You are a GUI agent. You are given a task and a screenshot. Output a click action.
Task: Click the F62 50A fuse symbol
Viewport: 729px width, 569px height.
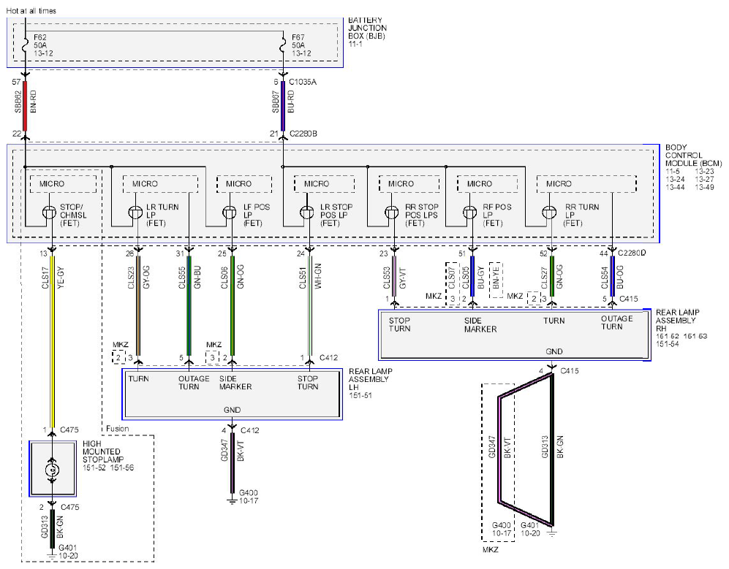[25, 45]
